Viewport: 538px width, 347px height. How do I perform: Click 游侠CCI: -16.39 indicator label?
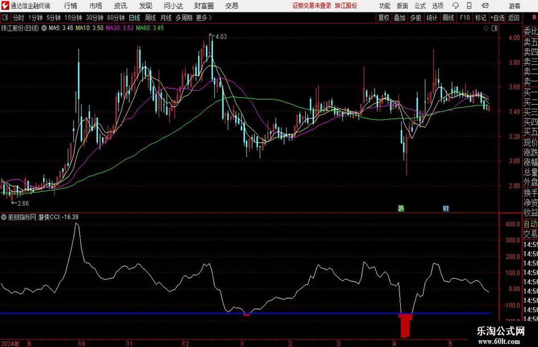(x=58, y=217)
